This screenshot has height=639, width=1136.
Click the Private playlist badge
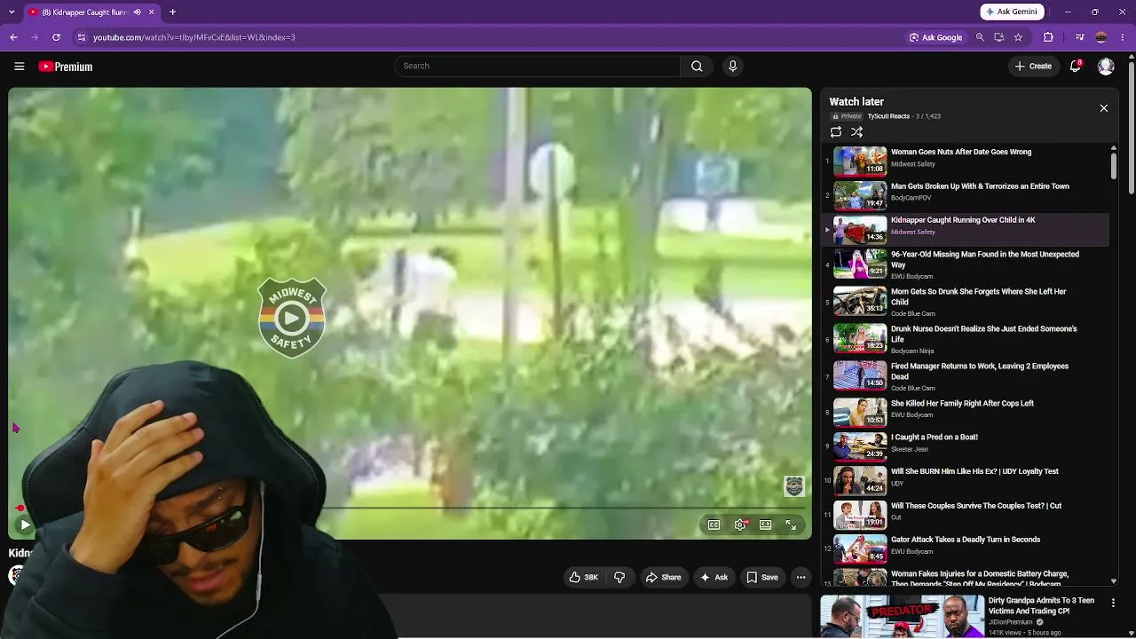coord(847,116)
